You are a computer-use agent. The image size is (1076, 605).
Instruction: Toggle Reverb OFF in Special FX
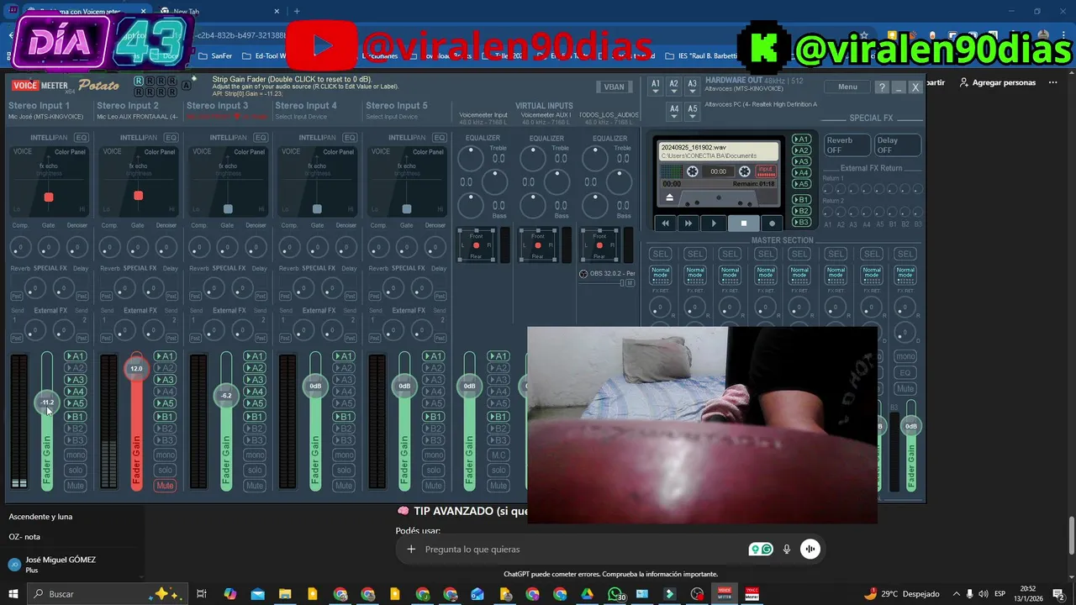[847, 145]
